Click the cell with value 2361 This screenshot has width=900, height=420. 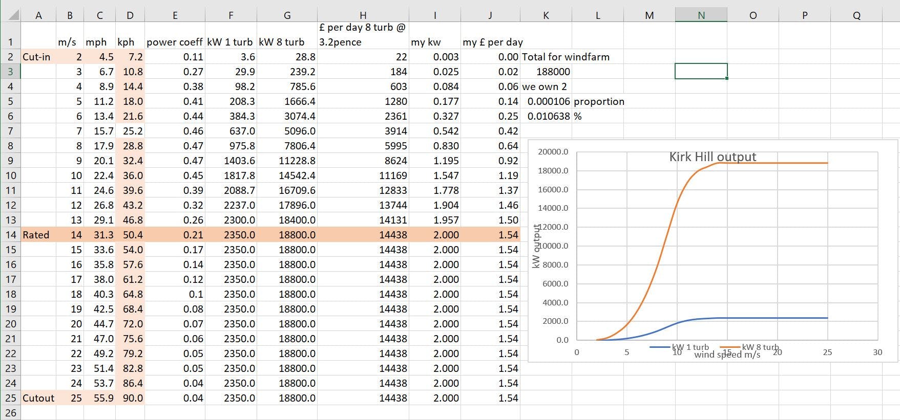(363, 116)
